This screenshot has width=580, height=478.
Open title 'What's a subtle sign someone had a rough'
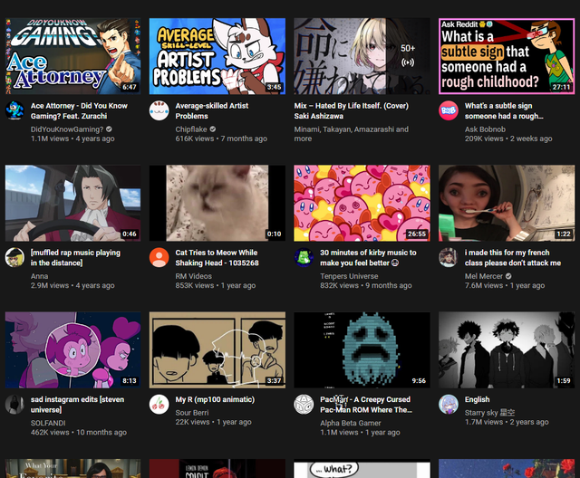click(x=504, y=110)
